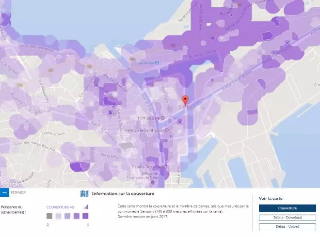Switch to Débits - Download map
Screen dimensions: 320x237
(x=287, y=218)
